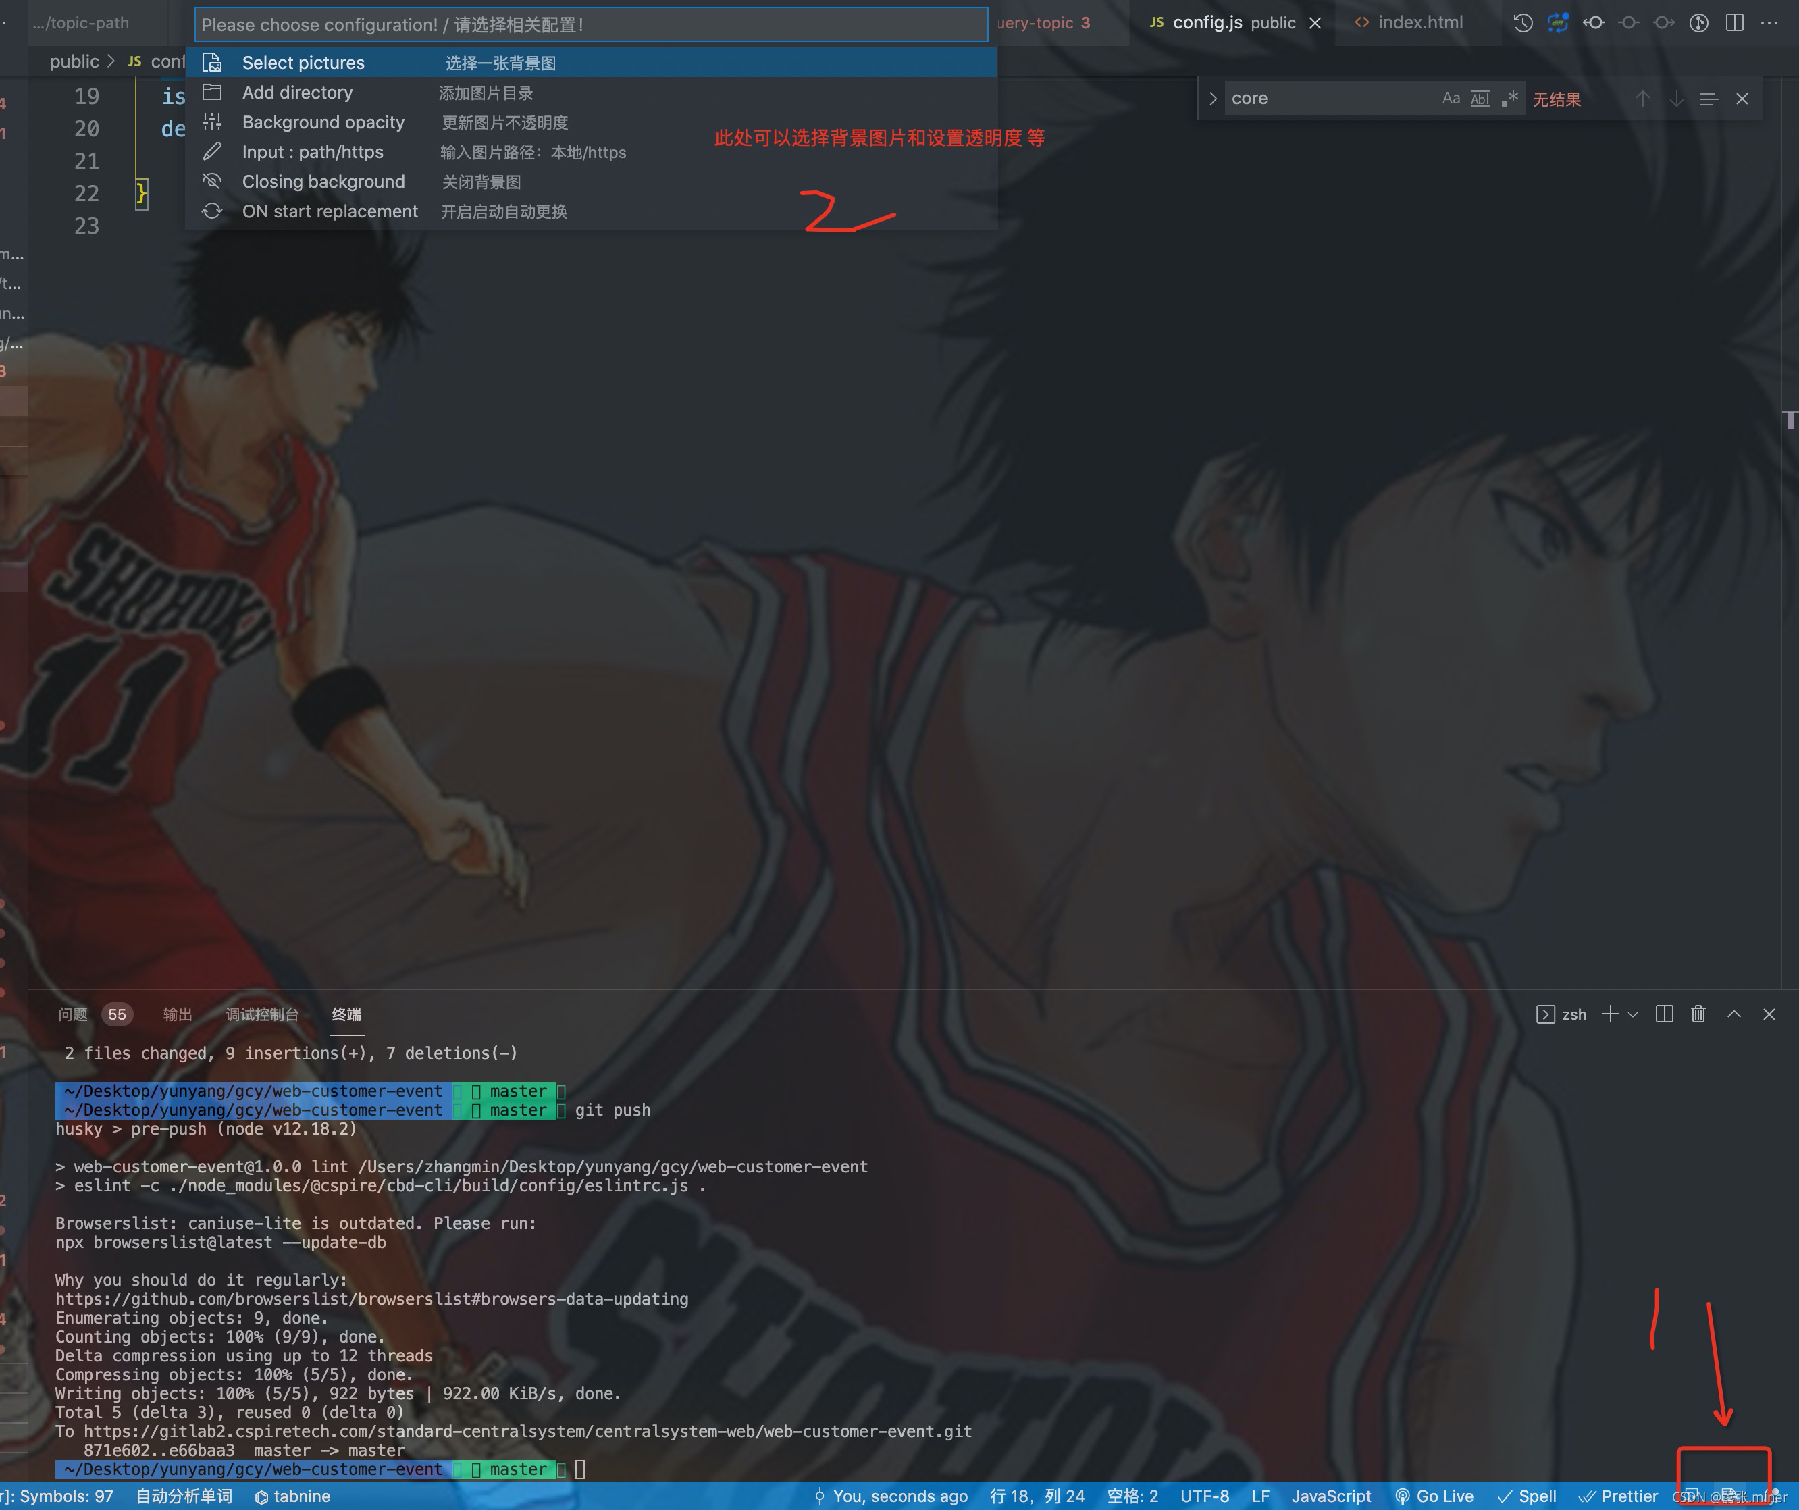The height and width of the screenshot is (1510, 1799).
Task: Toggle match whole word option
Action: click(1480, 99)
